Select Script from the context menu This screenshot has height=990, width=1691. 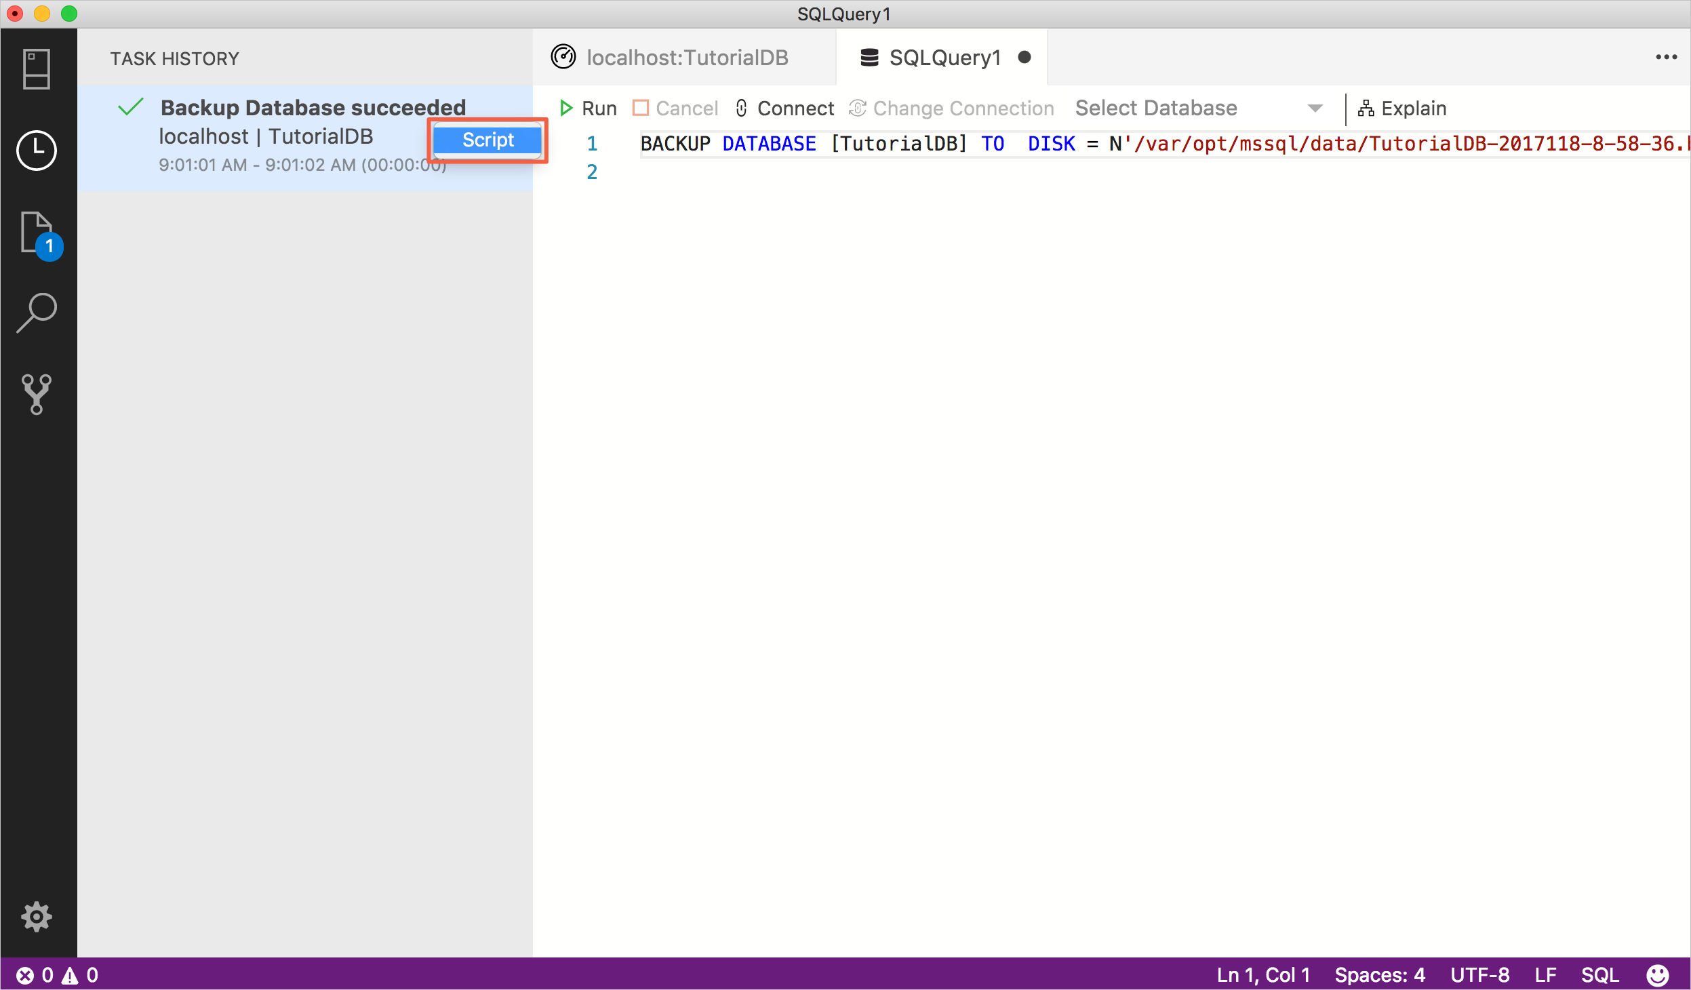487,140
